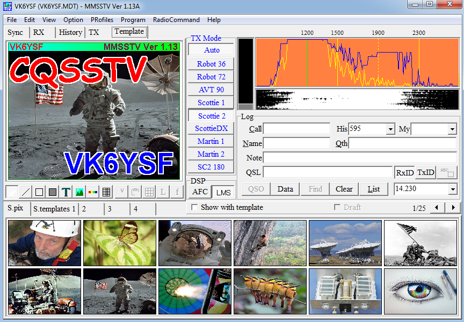Open the Program menu
Image resolution: width=464 pixels, height=322 pixels.
[x=133, y=20]
